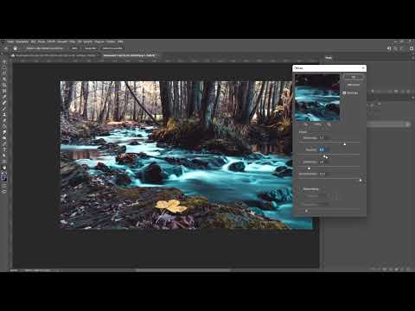Screen dimensions: 415x311
Task: Open the Fenster menu
Action: pyautogui.click(x=111, y=41)
